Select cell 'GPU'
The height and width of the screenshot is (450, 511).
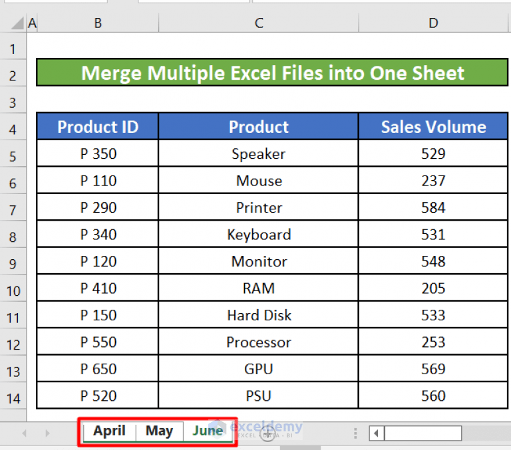point(258,369)
